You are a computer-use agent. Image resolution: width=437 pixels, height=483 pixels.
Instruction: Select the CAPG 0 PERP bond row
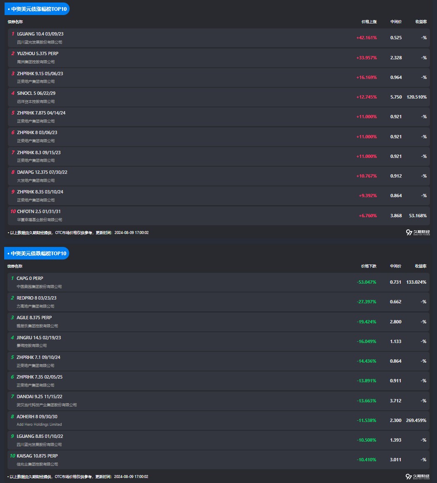30,278
